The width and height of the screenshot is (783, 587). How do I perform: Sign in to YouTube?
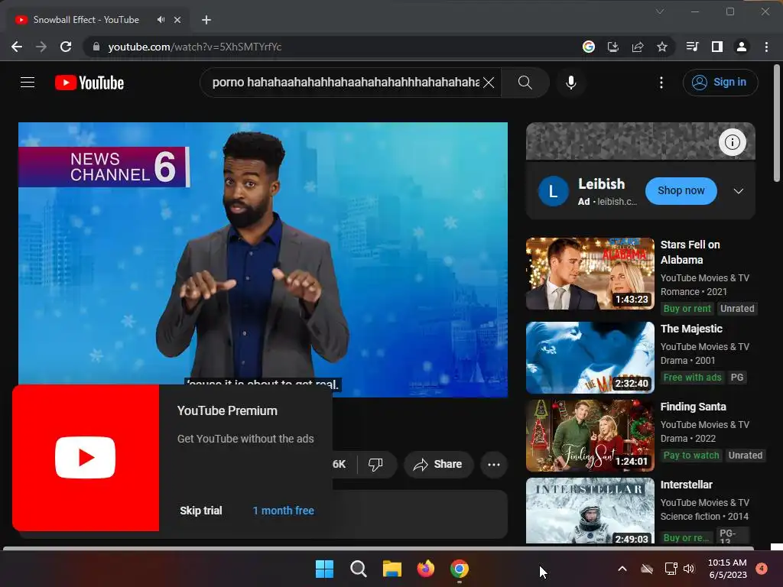pos(720,83)
